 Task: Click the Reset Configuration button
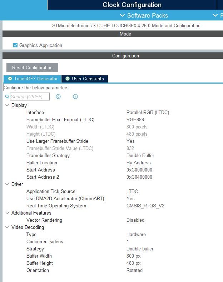[32, 67]
